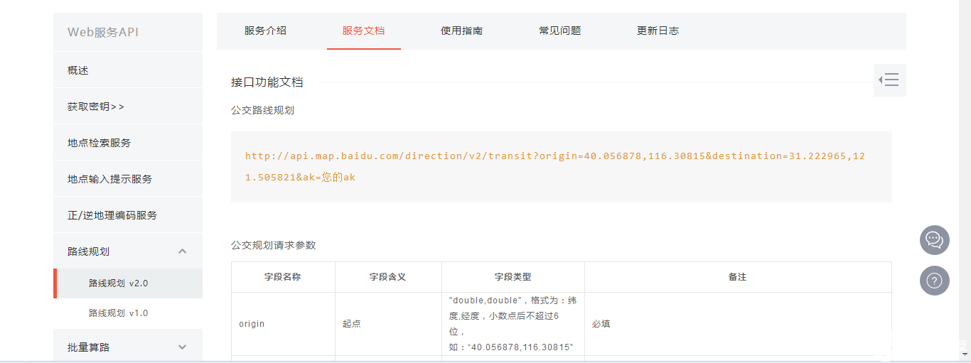
Task: Click the 字段类型 column header
Action: click(x=513, y=277)
